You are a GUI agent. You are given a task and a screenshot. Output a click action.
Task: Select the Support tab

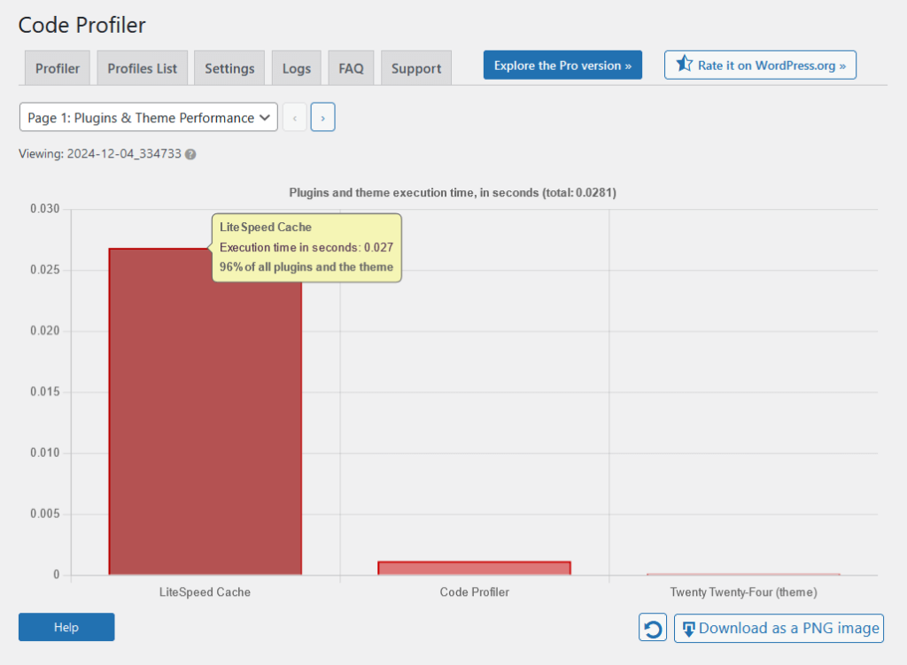(416, 68)
